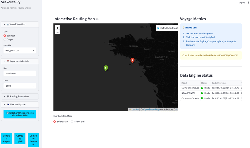This screenshot has width=250, height=148.
Task: Run Compute Compare
Action: 33,140
